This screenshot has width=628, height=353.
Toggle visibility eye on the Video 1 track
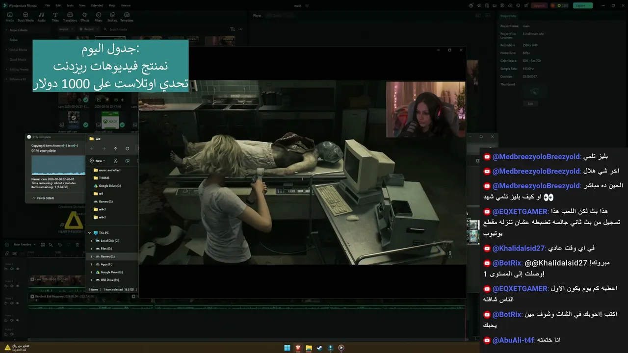point(18,320)
